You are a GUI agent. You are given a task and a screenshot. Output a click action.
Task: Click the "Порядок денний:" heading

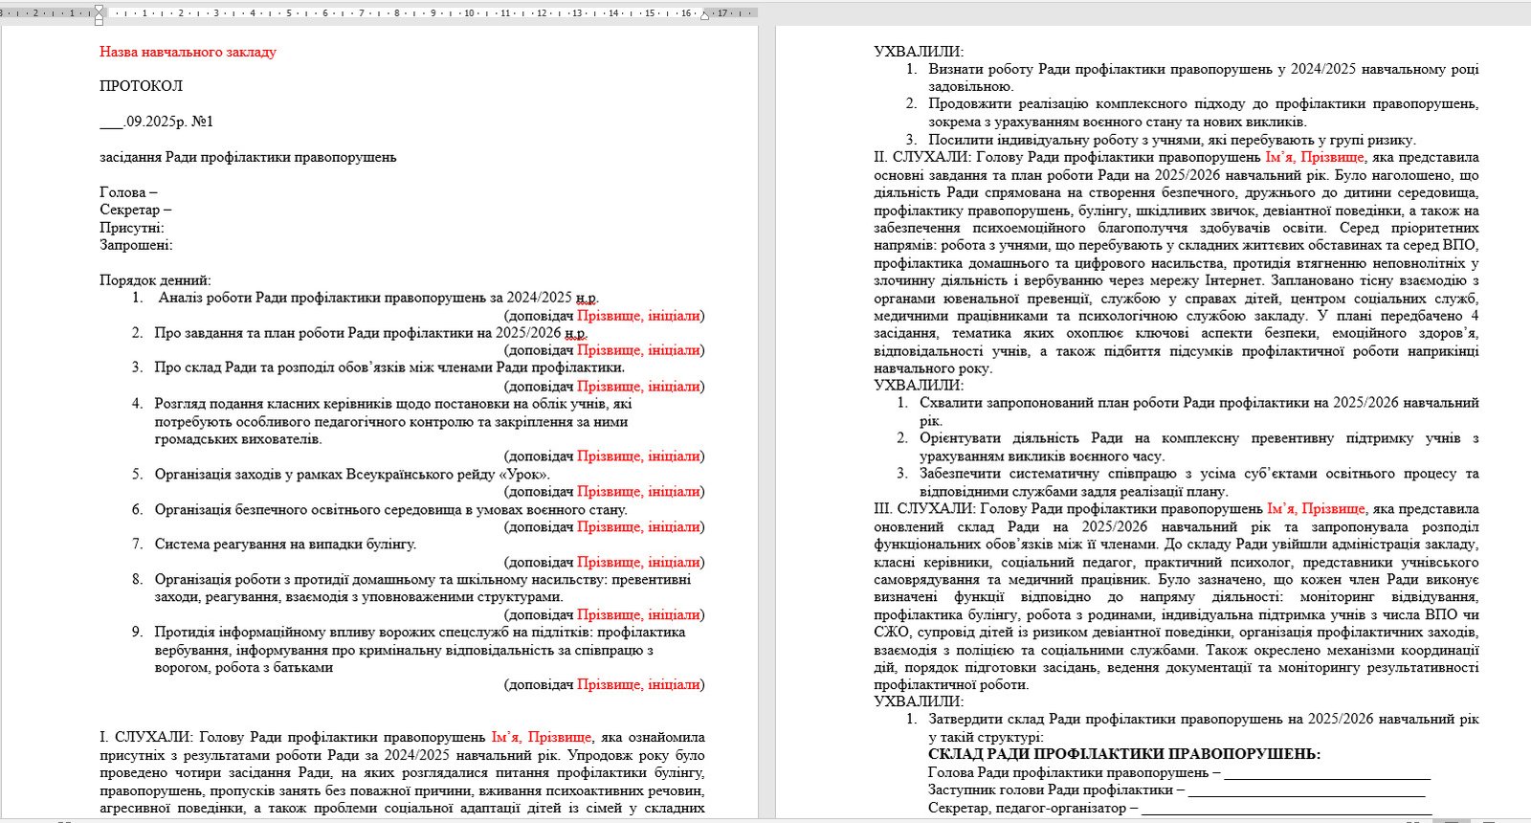[155, 280]
